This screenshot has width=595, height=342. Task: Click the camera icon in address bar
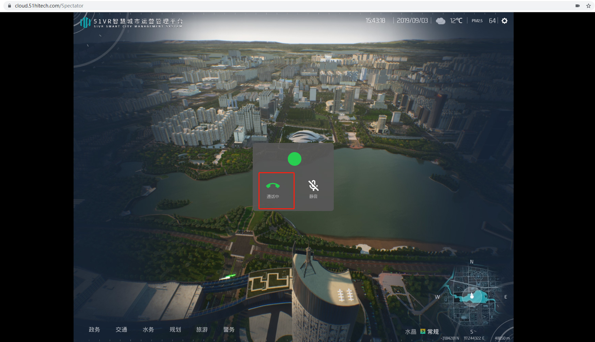578,6
